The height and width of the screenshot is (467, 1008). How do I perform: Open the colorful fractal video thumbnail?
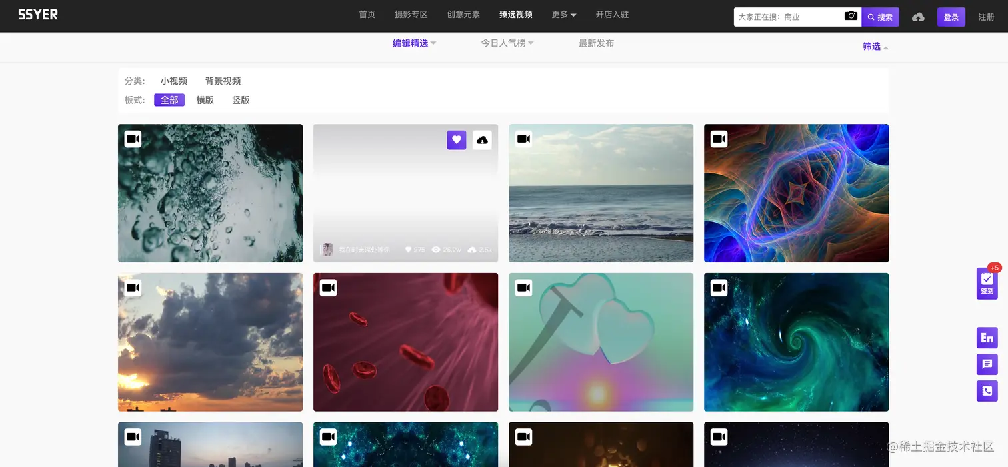(x=796, y=193)
